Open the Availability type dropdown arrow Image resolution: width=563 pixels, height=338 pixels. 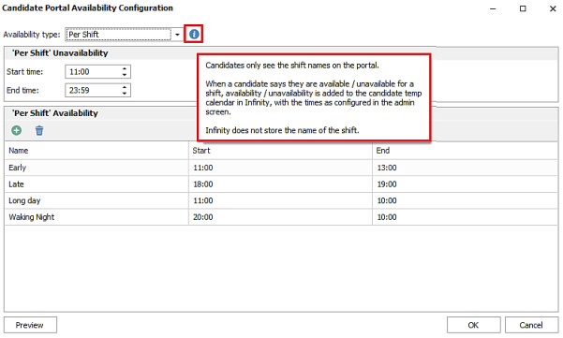pos(177,35)
